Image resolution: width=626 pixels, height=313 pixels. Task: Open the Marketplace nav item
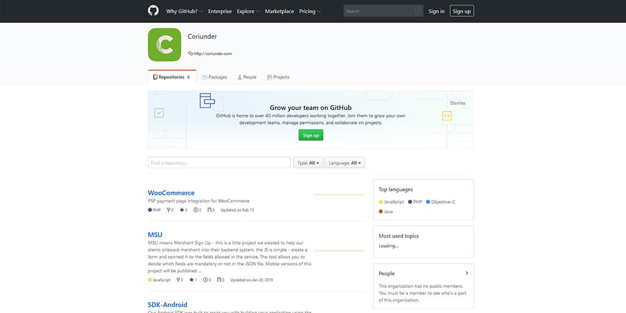[279, 11]
